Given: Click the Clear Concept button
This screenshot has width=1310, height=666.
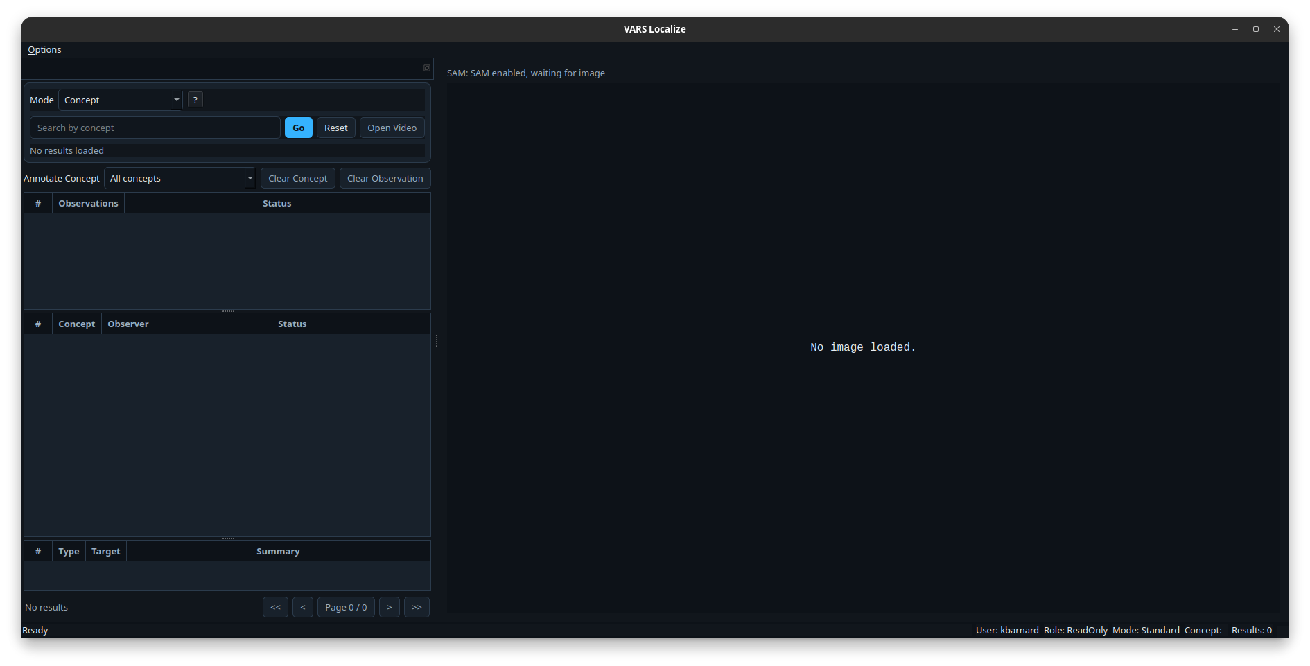Looking at the screenshot, I should 298,178.
